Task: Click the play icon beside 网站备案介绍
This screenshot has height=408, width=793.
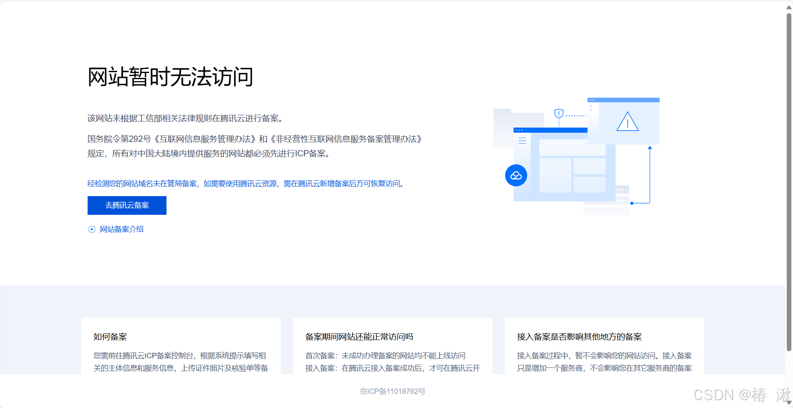Action: [x=92, y=229]
